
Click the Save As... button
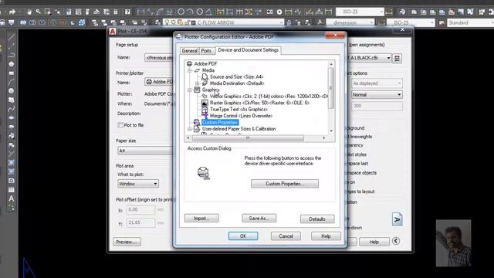point(259,218)
